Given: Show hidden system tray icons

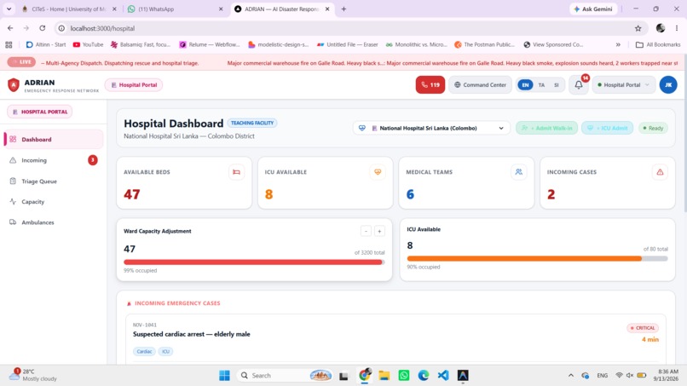Looking at the screenshot, I should pos(570,376).
